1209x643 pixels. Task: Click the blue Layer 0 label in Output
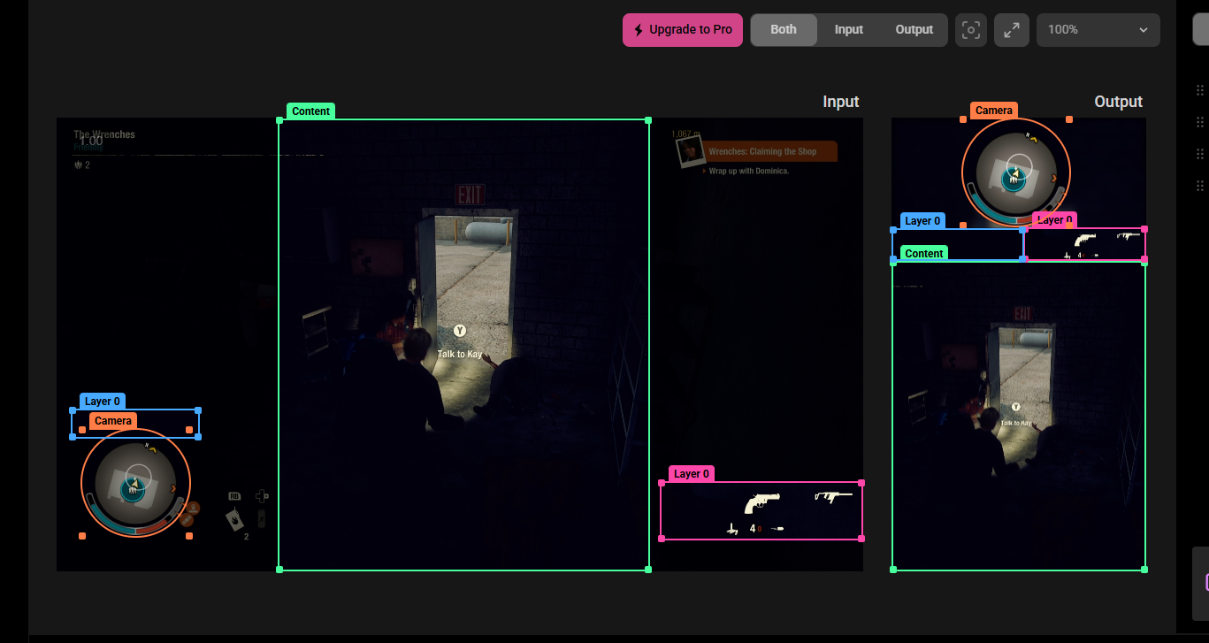point(922,221)
